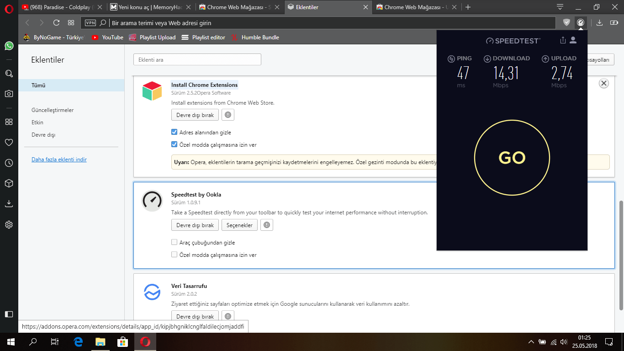
Task: Click the info icon for Install Chrome Extensions
Action: tap(228, 115)
